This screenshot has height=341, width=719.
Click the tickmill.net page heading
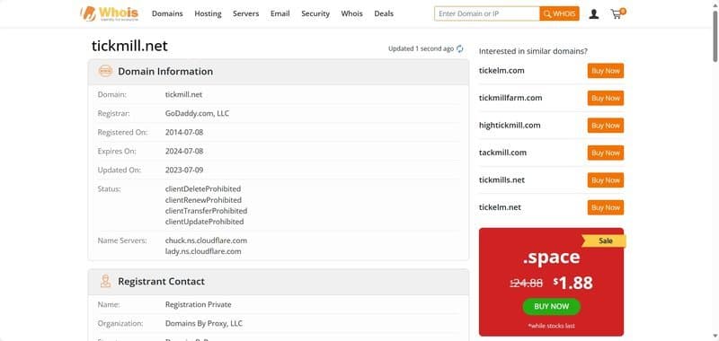click(129, 46)
